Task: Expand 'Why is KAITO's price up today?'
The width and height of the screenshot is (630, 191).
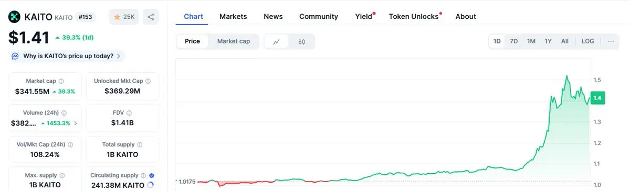Action: point(67,56)
